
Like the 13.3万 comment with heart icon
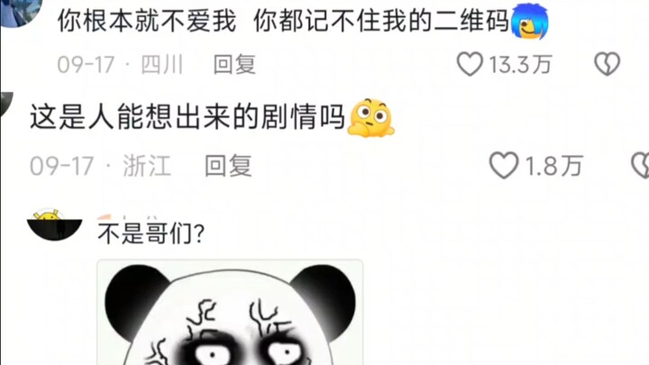[470, 64]
